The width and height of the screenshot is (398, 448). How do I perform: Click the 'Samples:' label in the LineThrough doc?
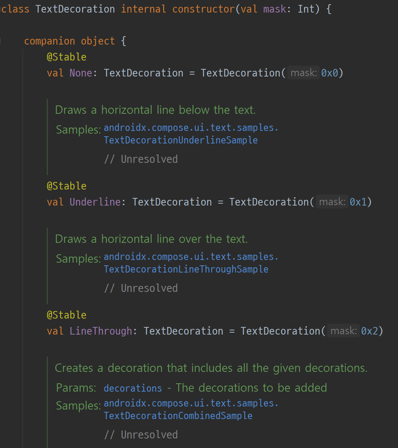pyautogui.click(x=78, y=259)
